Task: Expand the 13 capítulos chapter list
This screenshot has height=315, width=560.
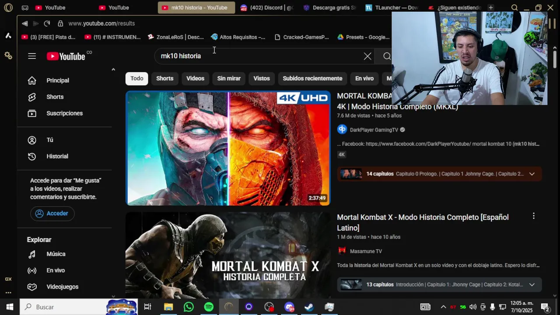Action: click(x=532, y=284)
